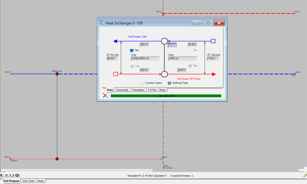Click the fit width arrows icon
Viewport: 307px width, 184px height.
click(12, 175)
